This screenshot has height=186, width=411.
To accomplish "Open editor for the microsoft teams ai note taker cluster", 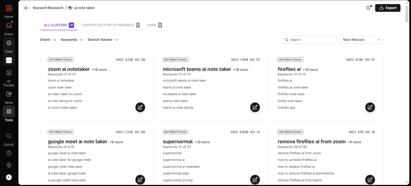I will coord(255,107).
